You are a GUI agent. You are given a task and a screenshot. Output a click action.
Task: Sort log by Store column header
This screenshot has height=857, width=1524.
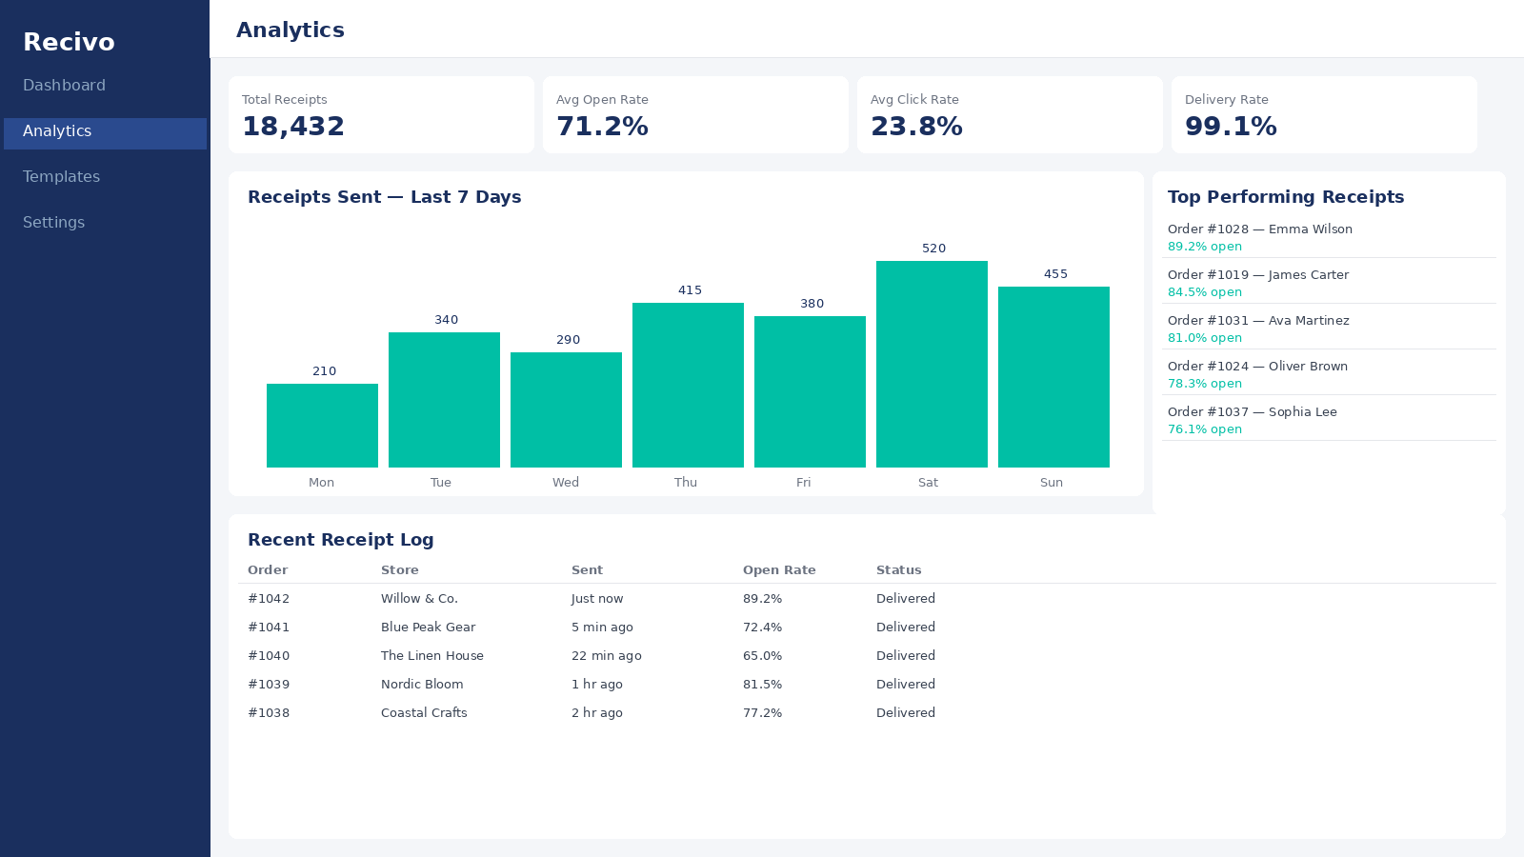[400, 570]
